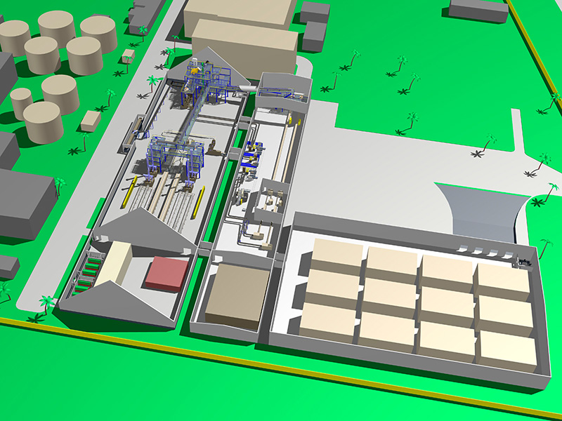This screenshot has width=562, height=421.
Task: Click the nearest cylindrical storage tank at left
Action: (x=43, y=122)
